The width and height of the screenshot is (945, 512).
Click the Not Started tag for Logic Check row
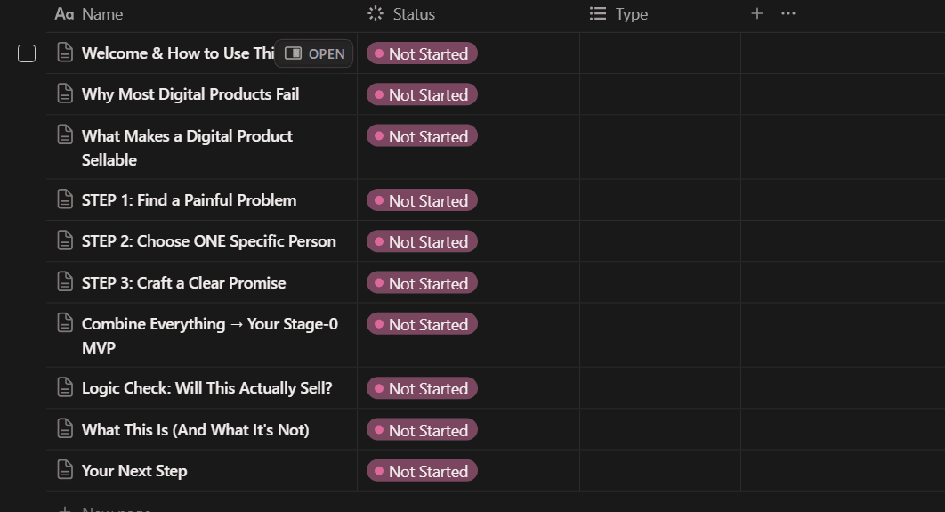422,388
